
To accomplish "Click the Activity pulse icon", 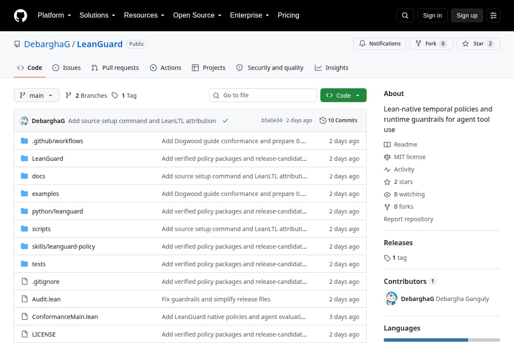I will tap(387, 170).
